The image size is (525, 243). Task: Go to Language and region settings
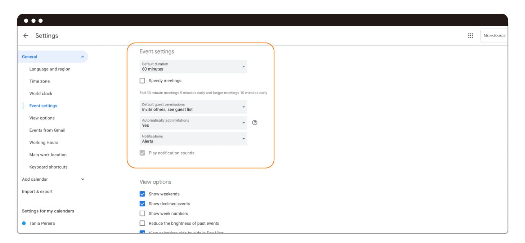coord(50,69)
